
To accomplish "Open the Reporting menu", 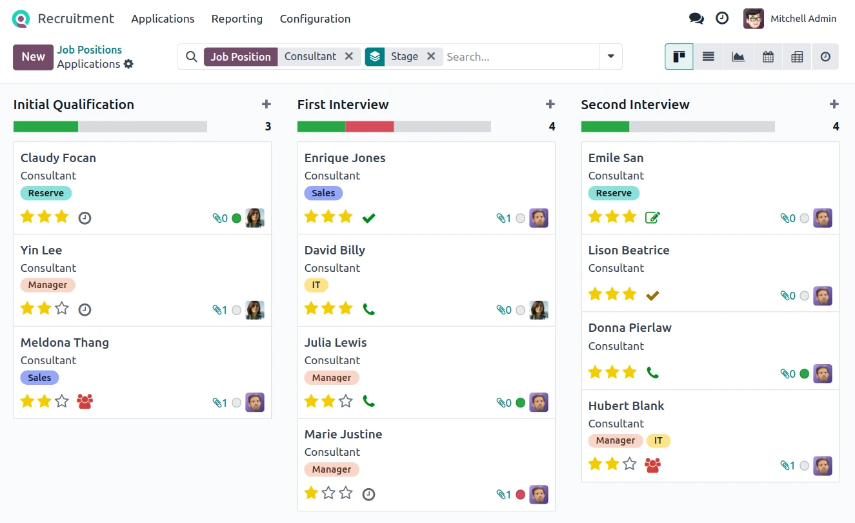I will pyautogui.click(x=237, y=19).
